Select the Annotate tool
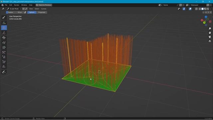This screenshot has height=120, width=213. tap(4, 72)
